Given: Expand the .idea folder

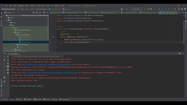Looking at the screenshot, I should (6, 18).
